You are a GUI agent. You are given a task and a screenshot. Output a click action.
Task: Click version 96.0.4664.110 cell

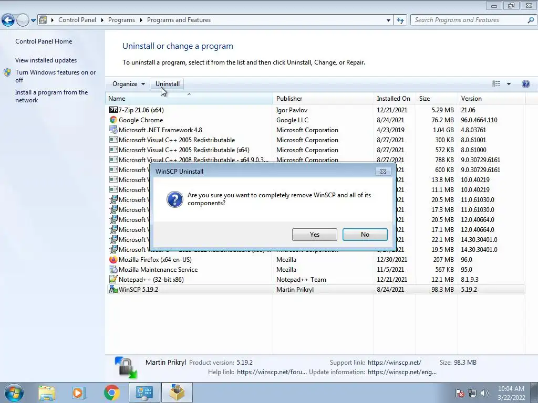coord(479,120)
